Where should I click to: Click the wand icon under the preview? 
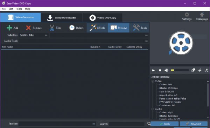(x=206, y=70)
